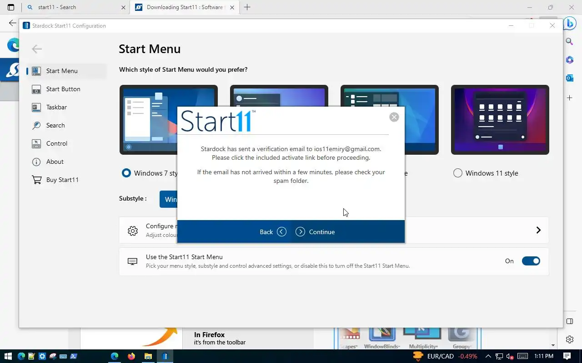This screenshot has width=582, height=363.
Task: Click the Start Button sidebar icon
Action: click(x=36, y=89)
